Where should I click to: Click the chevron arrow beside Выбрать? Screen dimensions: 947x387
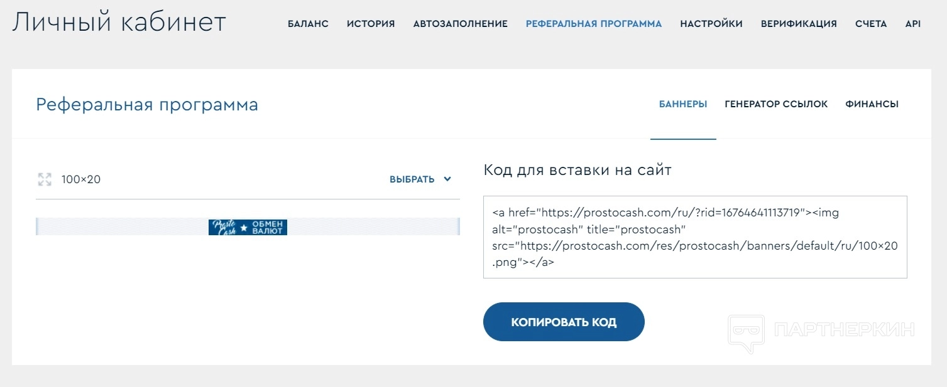click(447, 179)
